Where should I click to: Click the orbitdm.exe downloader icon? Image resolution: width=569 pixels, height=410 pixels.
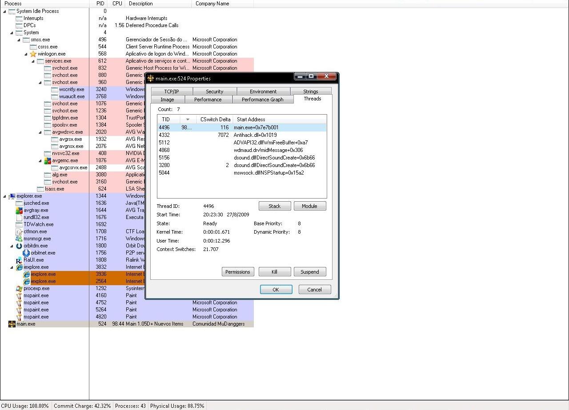[x=19, y=246]
